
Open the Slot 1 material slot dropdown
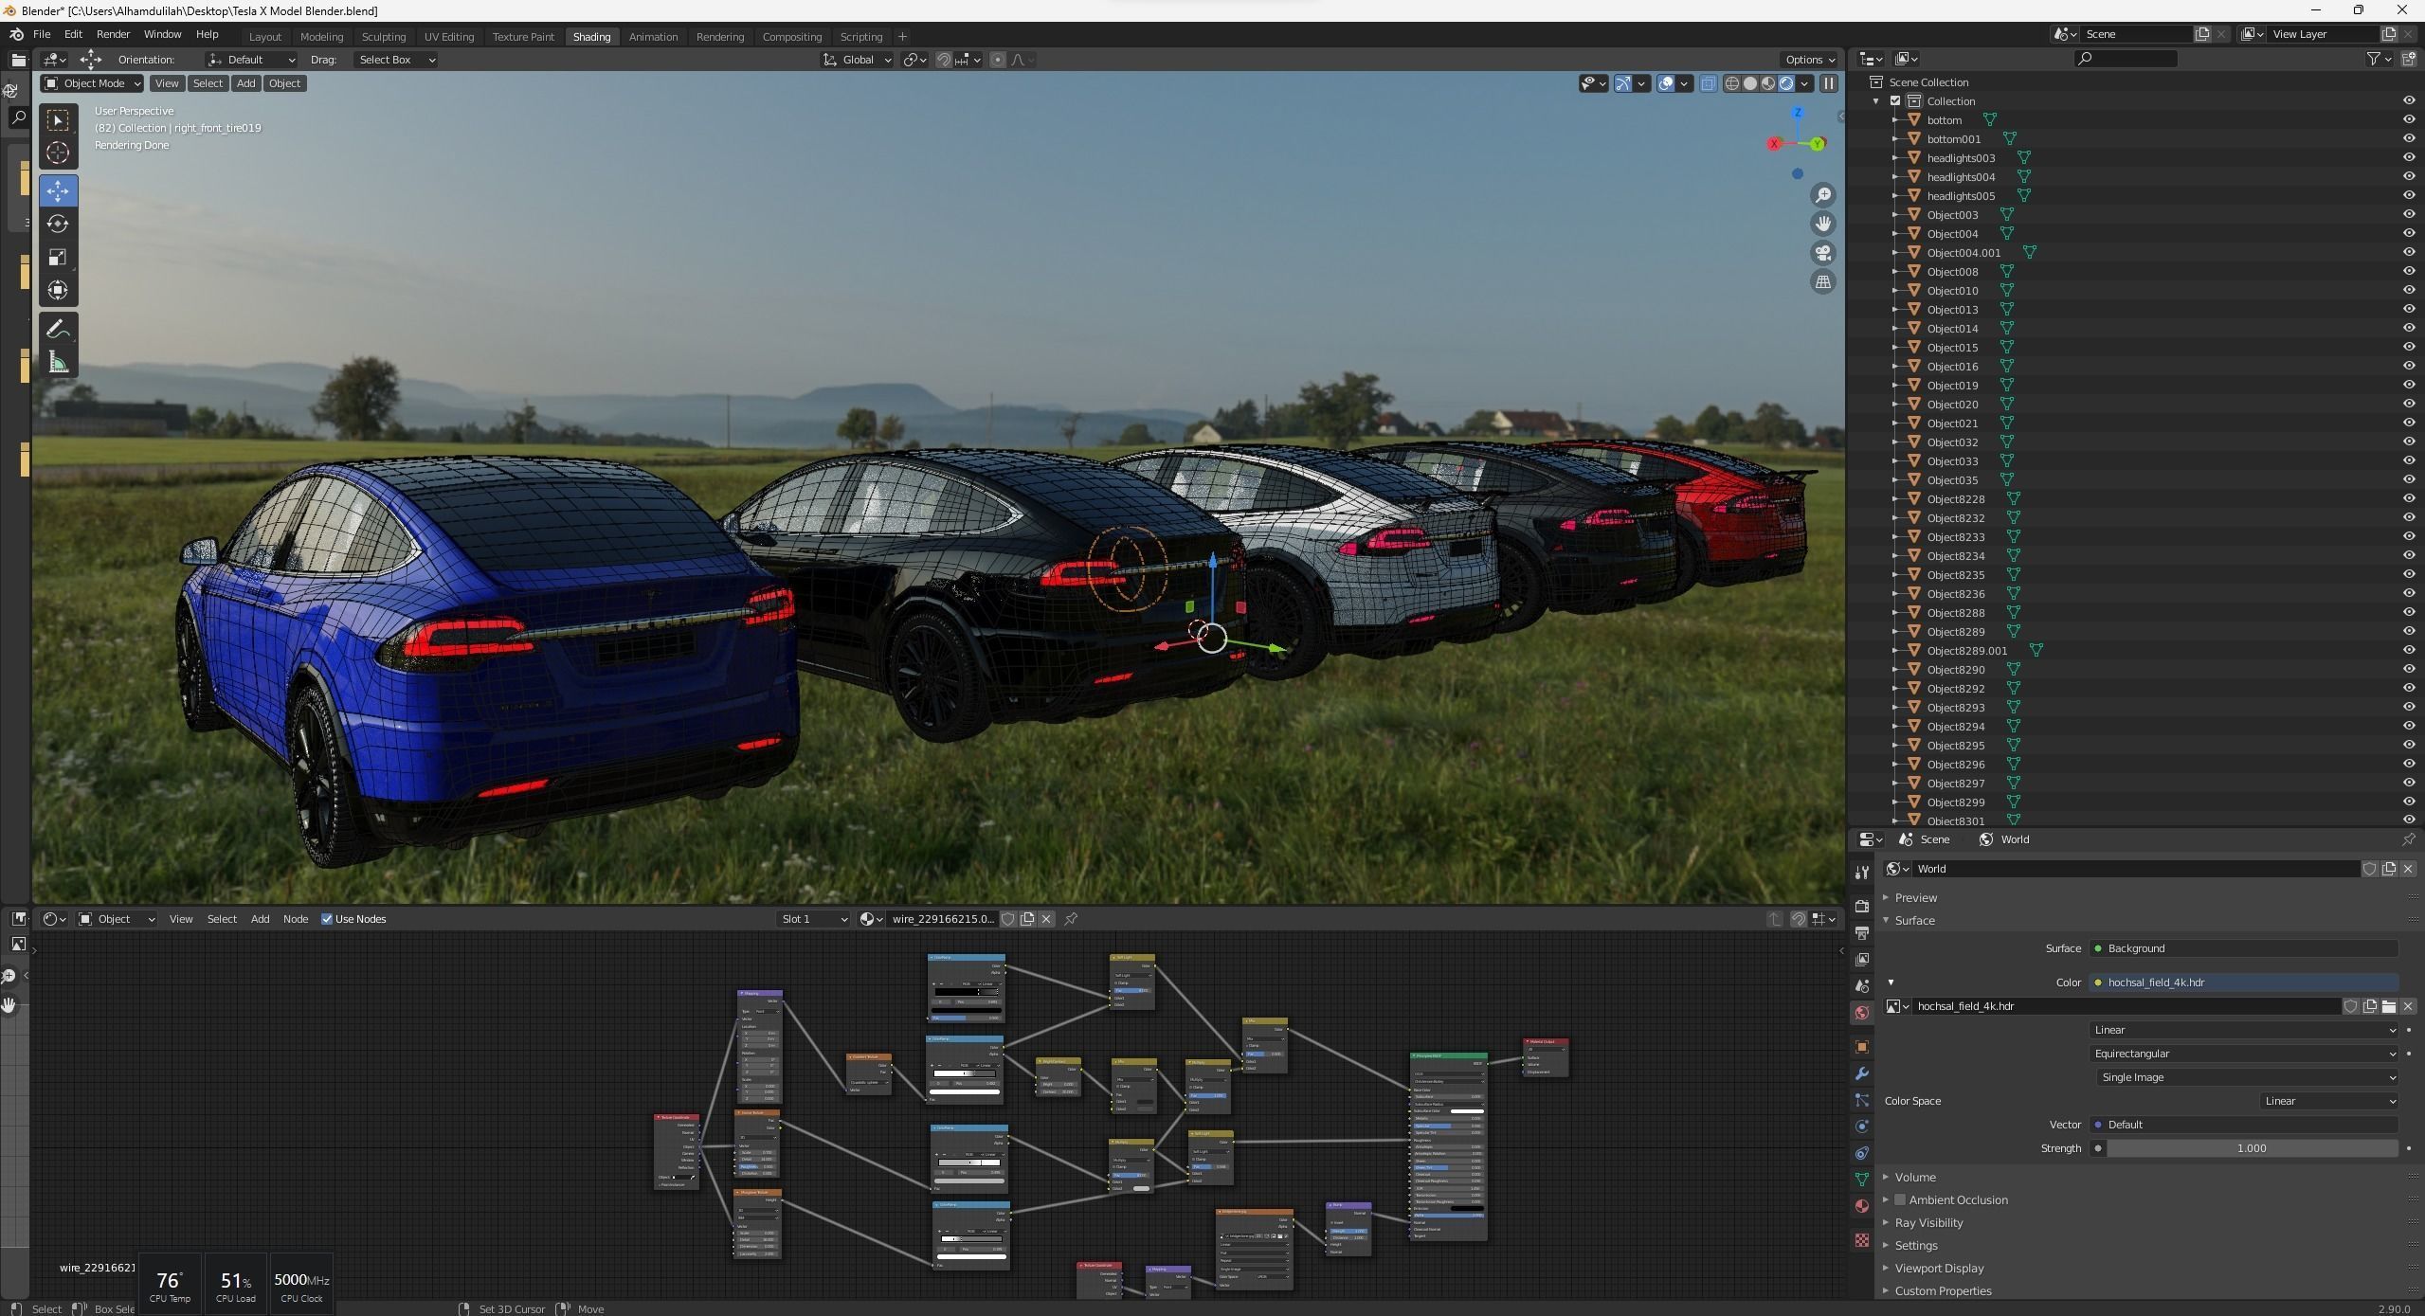point(813,919)
